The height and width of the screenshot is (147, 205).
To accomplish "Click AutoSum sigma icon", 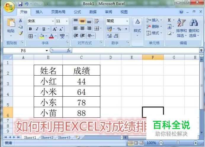I will tap(169, 20).
